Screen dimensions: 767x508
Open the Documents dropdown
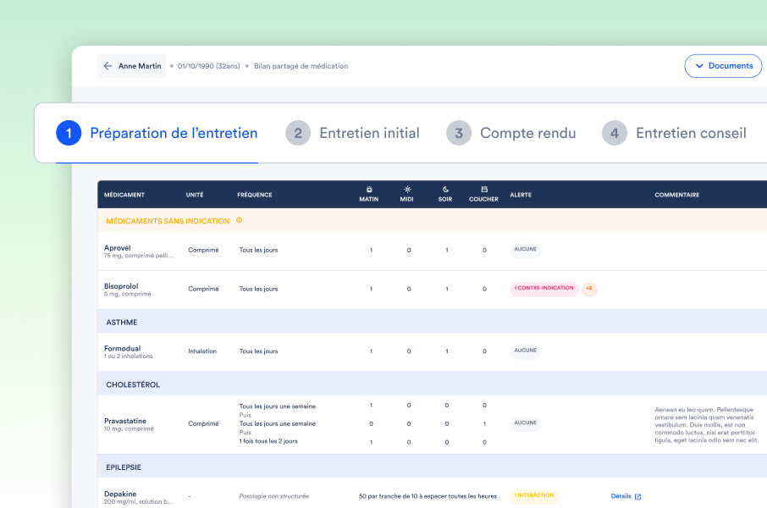coord(723,66)
